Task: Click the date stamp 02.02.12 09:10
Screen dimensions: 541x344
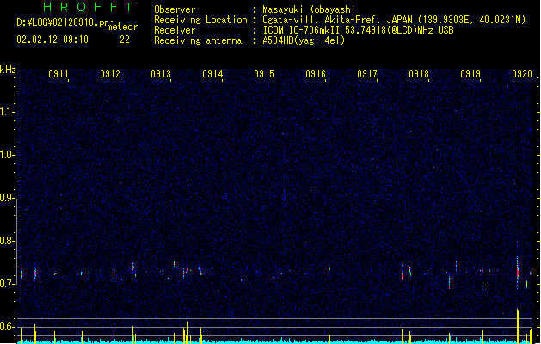Action: 52,40
